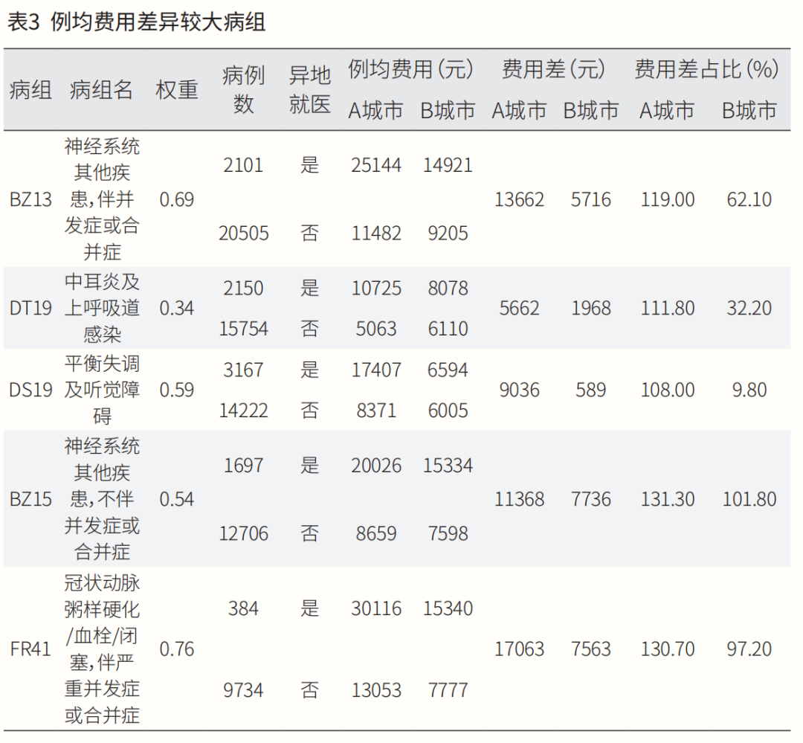Click the 中耳炎及上呼吸道感染 group name

click(102, 308)
